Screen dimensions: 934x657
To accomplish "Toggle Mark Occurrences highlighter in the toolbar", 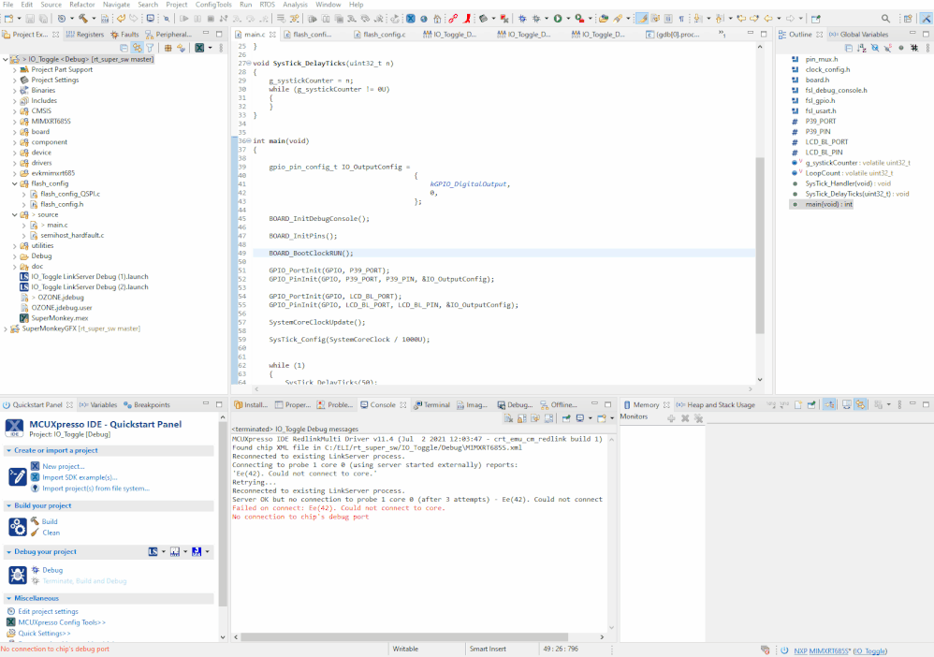I will pyautogui.click(x=642, y=19).
